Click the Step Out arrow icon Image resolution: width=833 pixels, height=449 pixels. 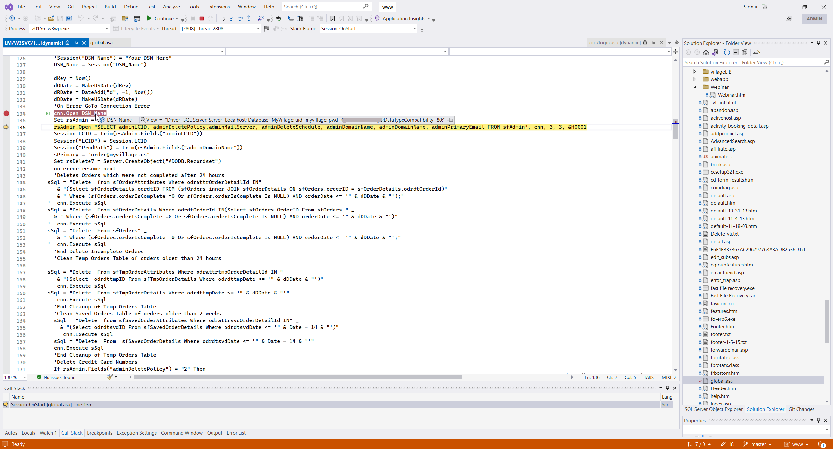click(249, 19)
